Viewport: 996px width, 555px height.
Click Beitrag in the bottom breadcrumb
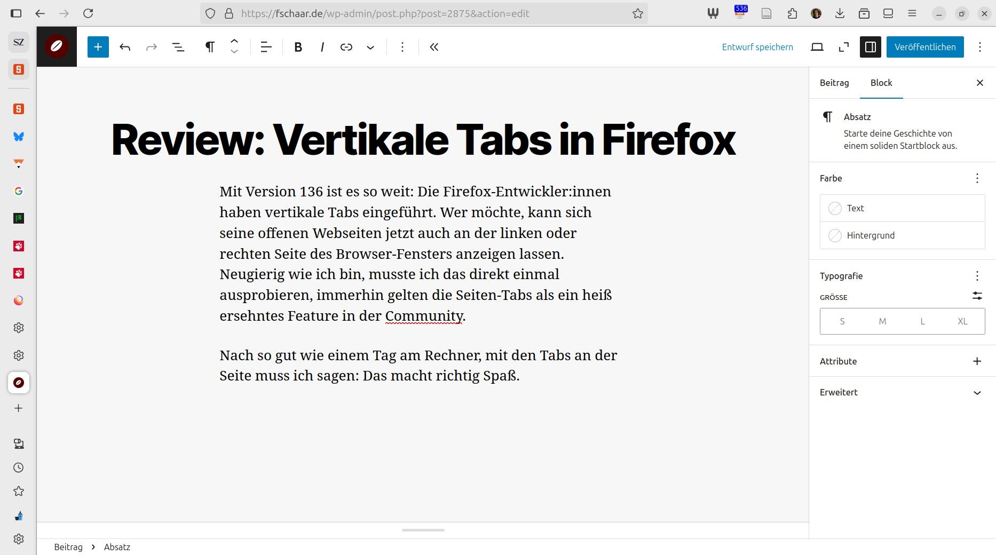pos(68,547)
